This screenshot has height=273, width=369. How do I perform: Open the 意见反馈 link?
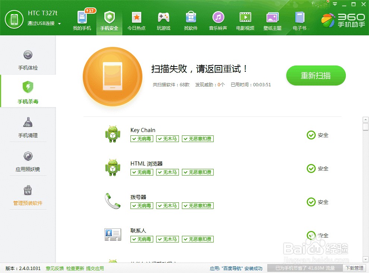click(x=54, y=268)
